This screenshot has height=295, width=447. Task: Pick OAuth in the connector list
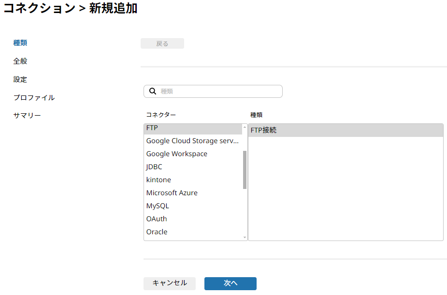click(193, 219)
